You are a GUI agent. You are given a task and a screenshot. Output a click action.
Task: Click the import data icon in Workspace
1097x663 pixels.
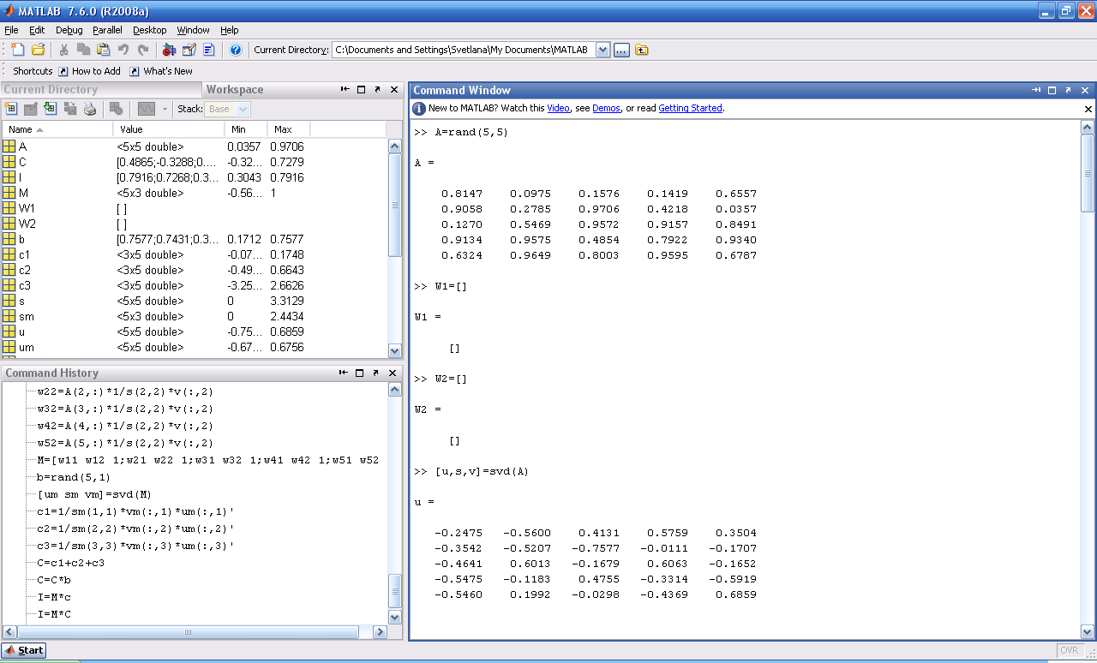point(50,109)
